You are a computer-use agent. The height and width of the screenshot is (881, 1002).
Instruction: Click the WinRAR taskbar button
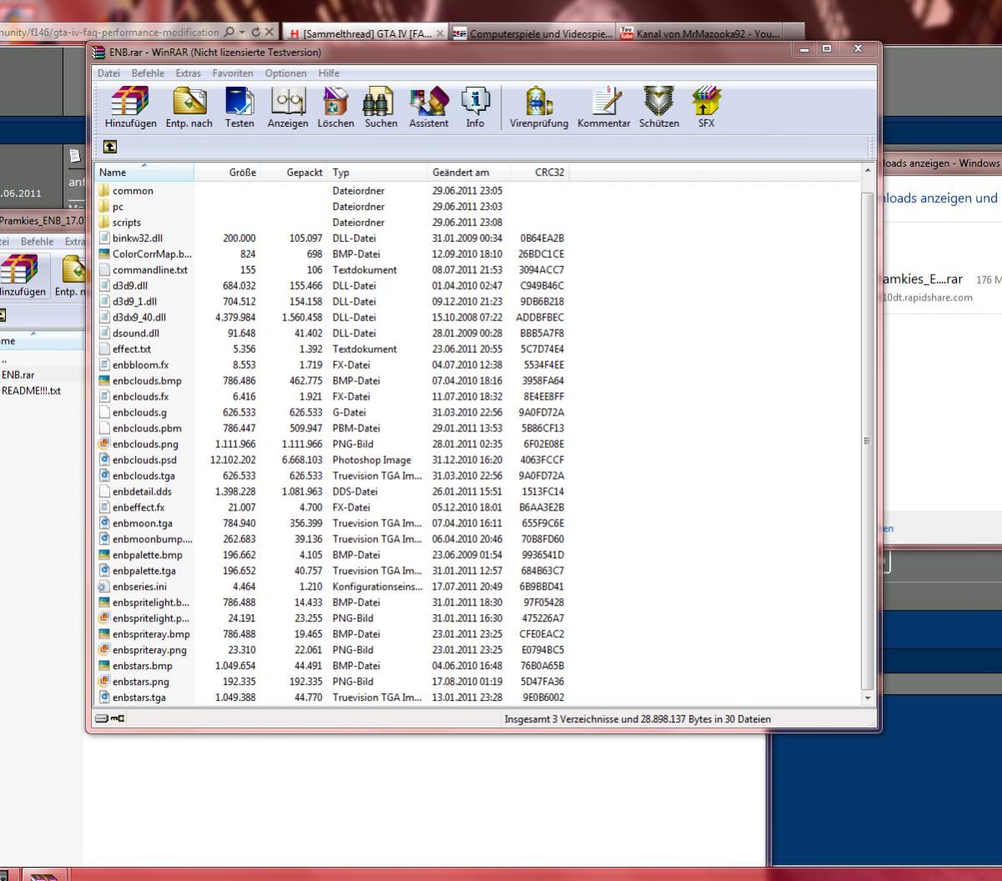(x=46, y=874)
